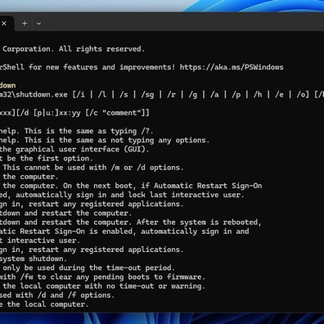The height and width of the screenshot is (324, 324).
Task: Open a new terminal tab with plus icon
Action: click(25, 24)
